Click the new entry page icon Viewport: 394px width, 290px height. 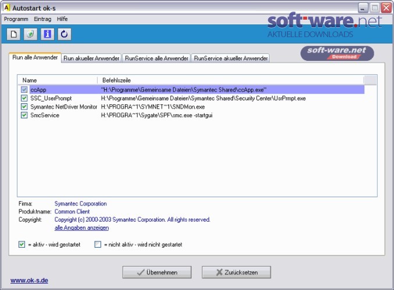click(13, 34)
